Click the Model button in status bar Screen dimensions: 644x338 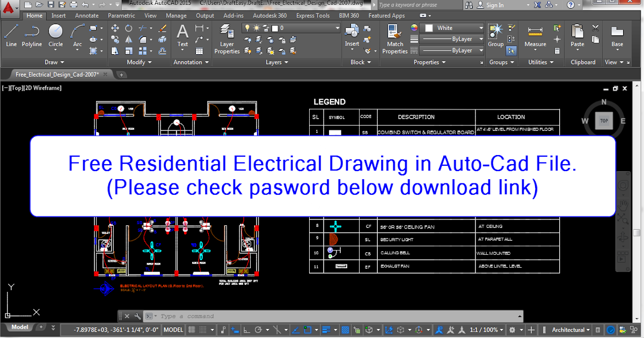tap(19, 327)
